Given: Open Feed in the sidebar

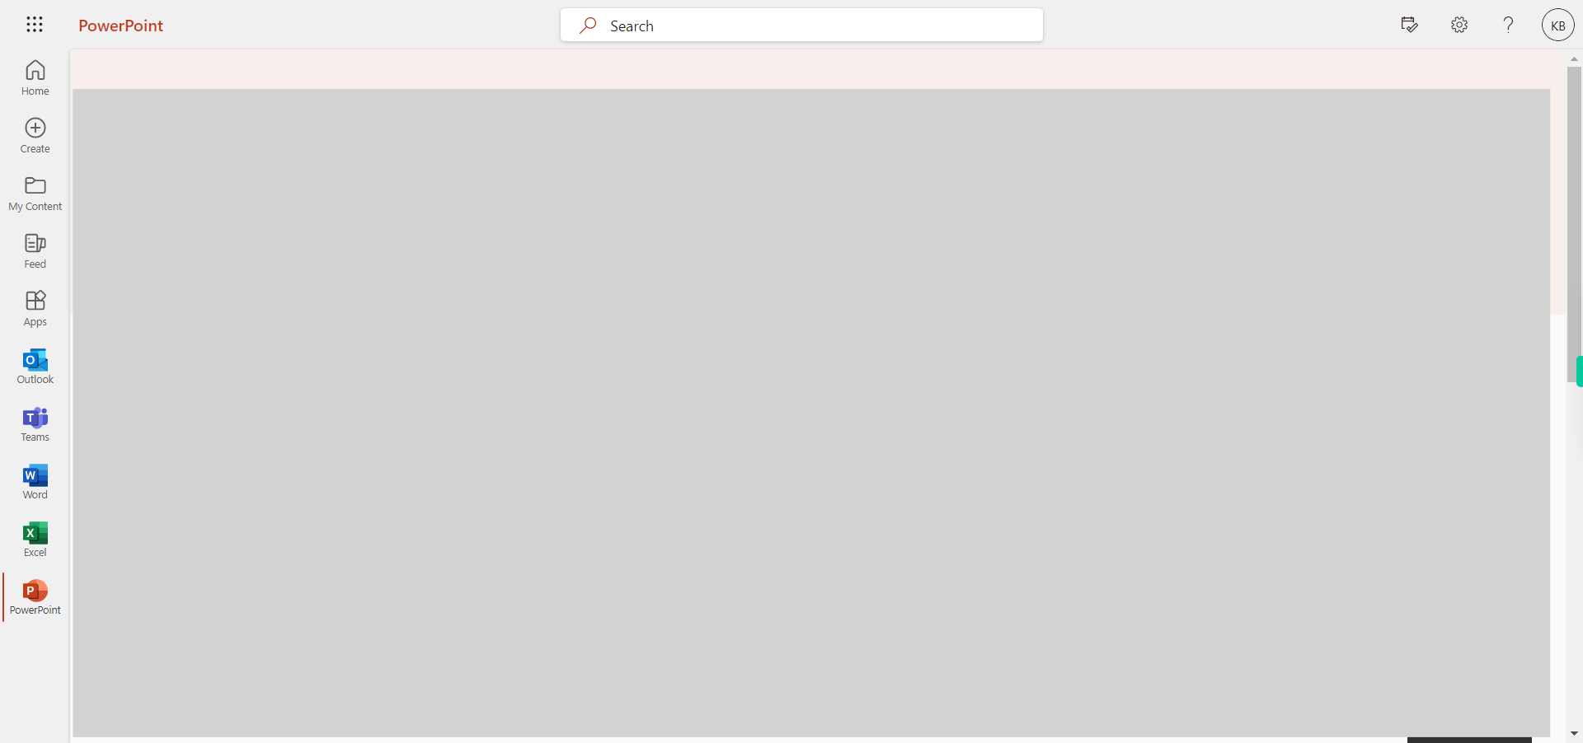Looking at the screenshot, I should [x=35, y=251].
